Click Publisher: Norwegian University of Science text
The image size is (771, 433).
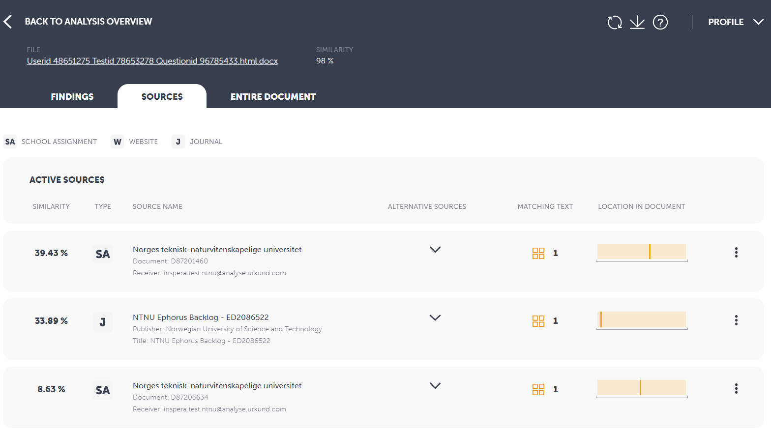(227, 329)
